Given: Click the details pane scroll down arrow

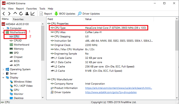Looking at the screenshot, I should pos(177,98).
